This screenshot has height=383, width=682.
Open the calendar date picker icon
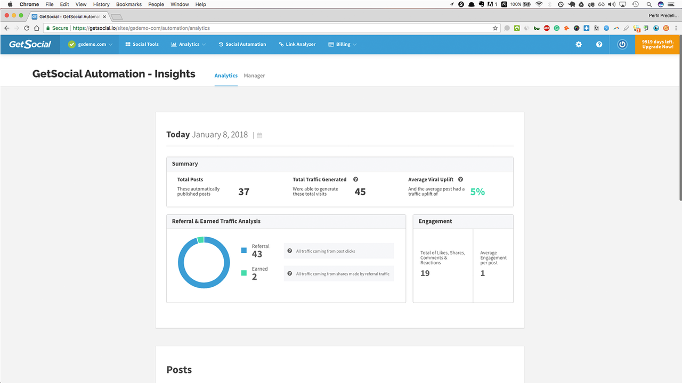pos(259,135)
